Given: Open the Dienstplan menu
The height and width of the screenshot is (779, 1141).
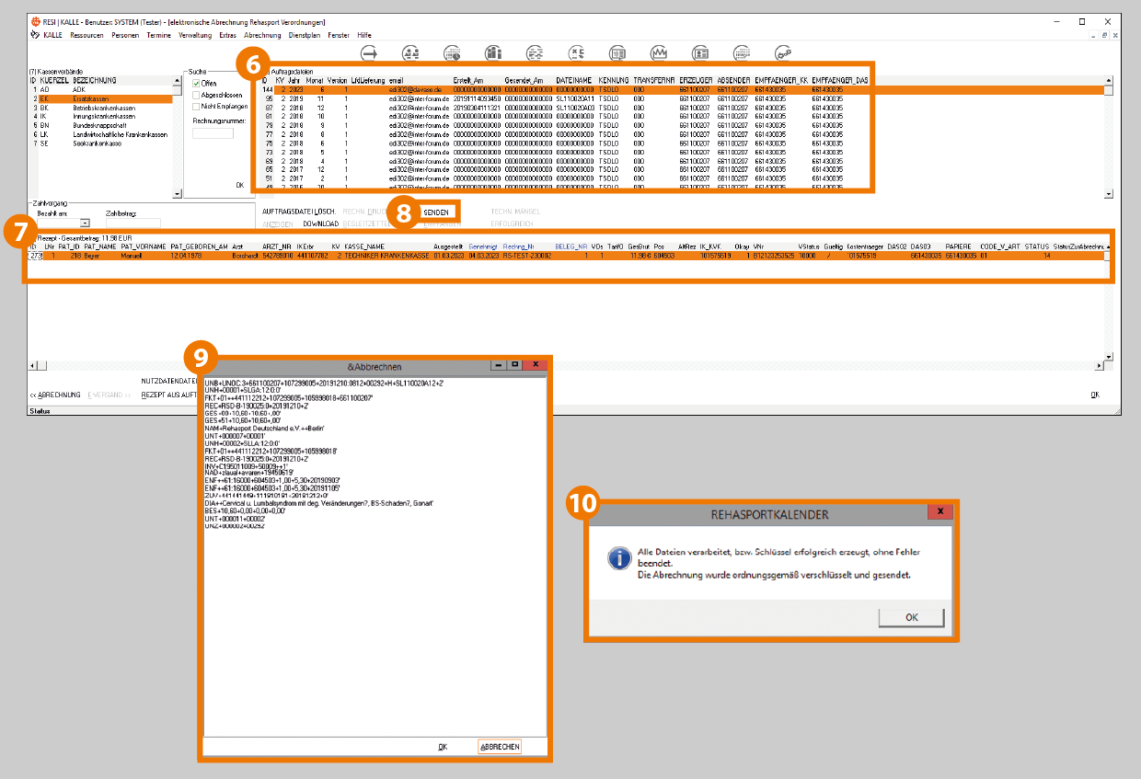Looking at the screenshot, I should [x=304, y=34].
